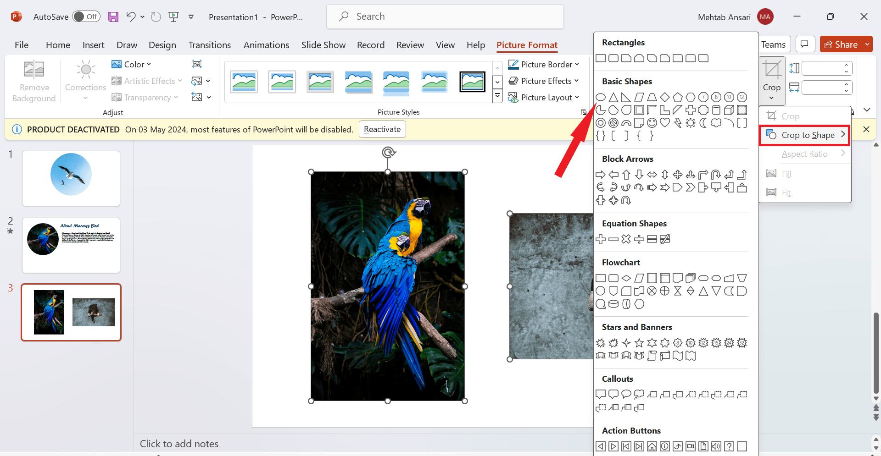Select the Pentagon basic shape
Viewport: 881px width, 456px height.
pyautogui.click(x=677, y=97)
